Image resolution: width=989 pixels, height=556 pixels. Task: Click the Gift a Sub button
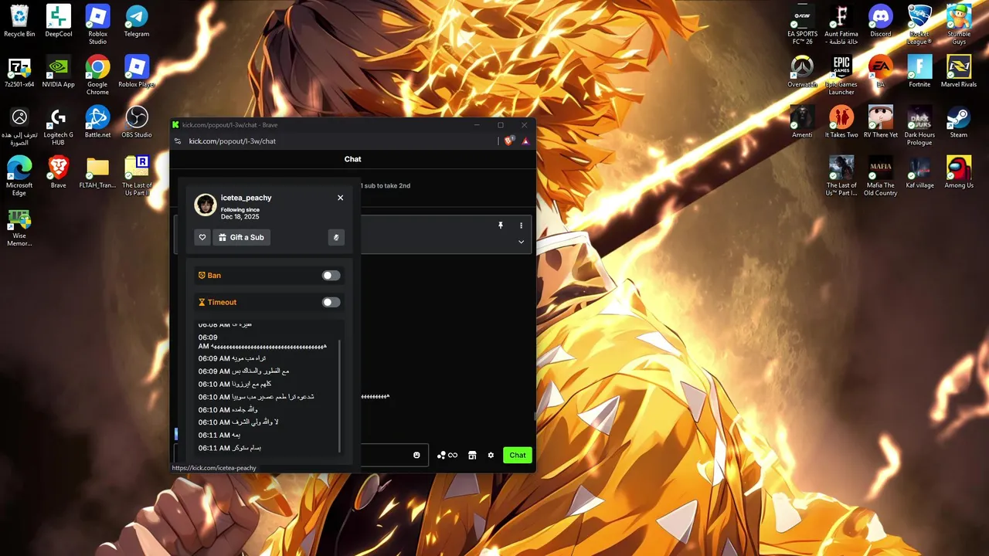pos(242,238)
